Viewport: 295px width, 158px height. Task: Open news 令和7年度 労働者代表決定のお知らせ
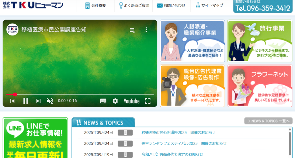point(172,154)
